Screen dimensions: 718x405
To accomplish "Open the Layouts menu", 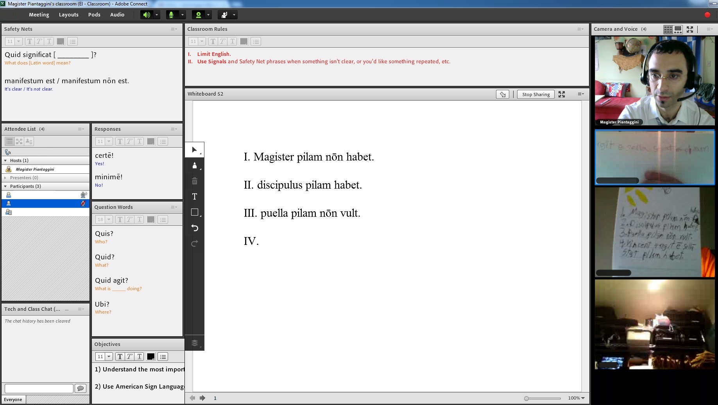I will coord(68,15).
